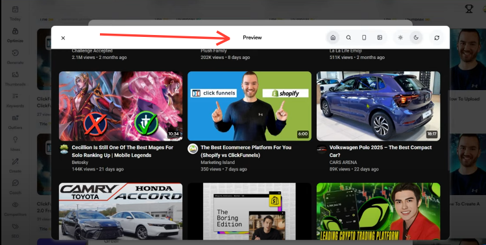Click the 'La La Life Emoji' channel name
Viewport: 486px width, 245px height.
coord(346,51)
